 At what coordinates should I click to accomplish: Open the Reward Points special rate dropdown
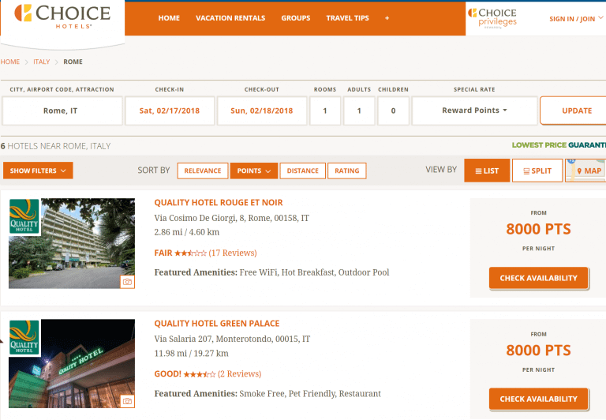coord(474,111)
